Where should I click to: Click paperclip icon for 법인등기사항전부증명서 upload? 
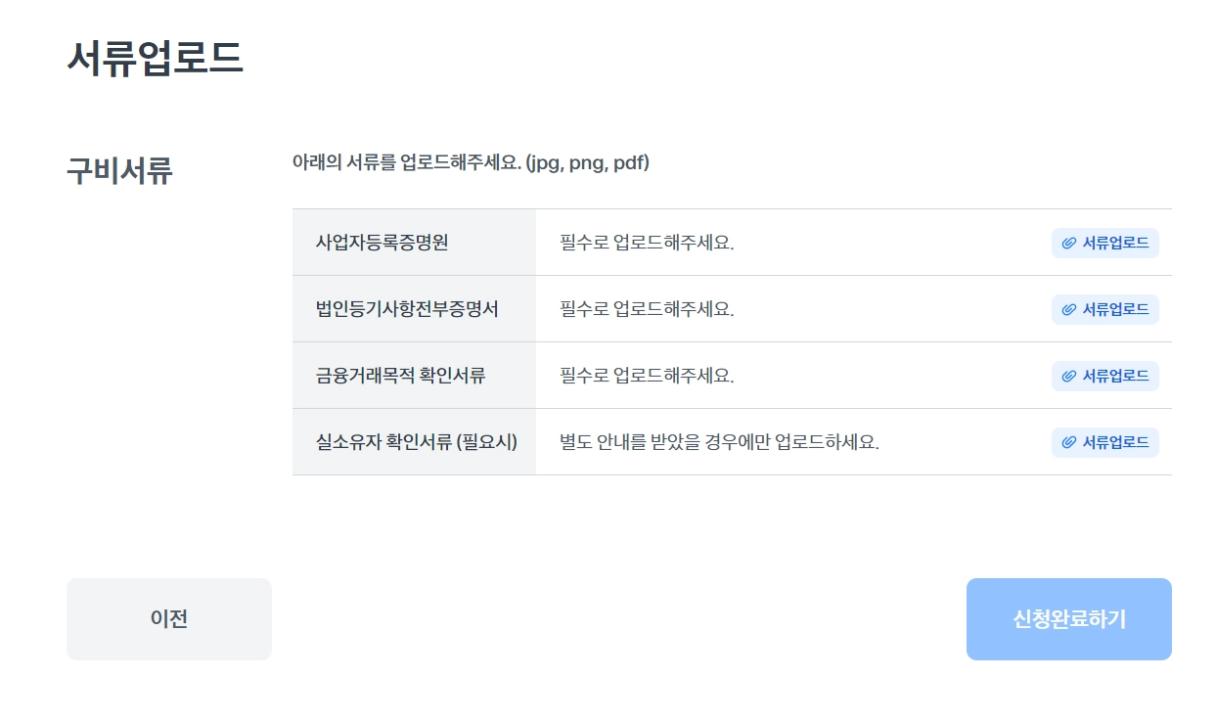point(1069,309)
